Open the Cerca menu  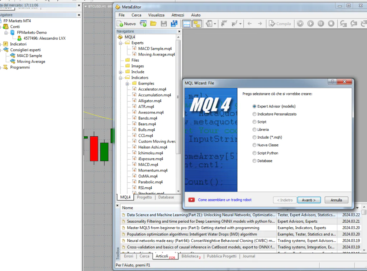coord(136,15)
